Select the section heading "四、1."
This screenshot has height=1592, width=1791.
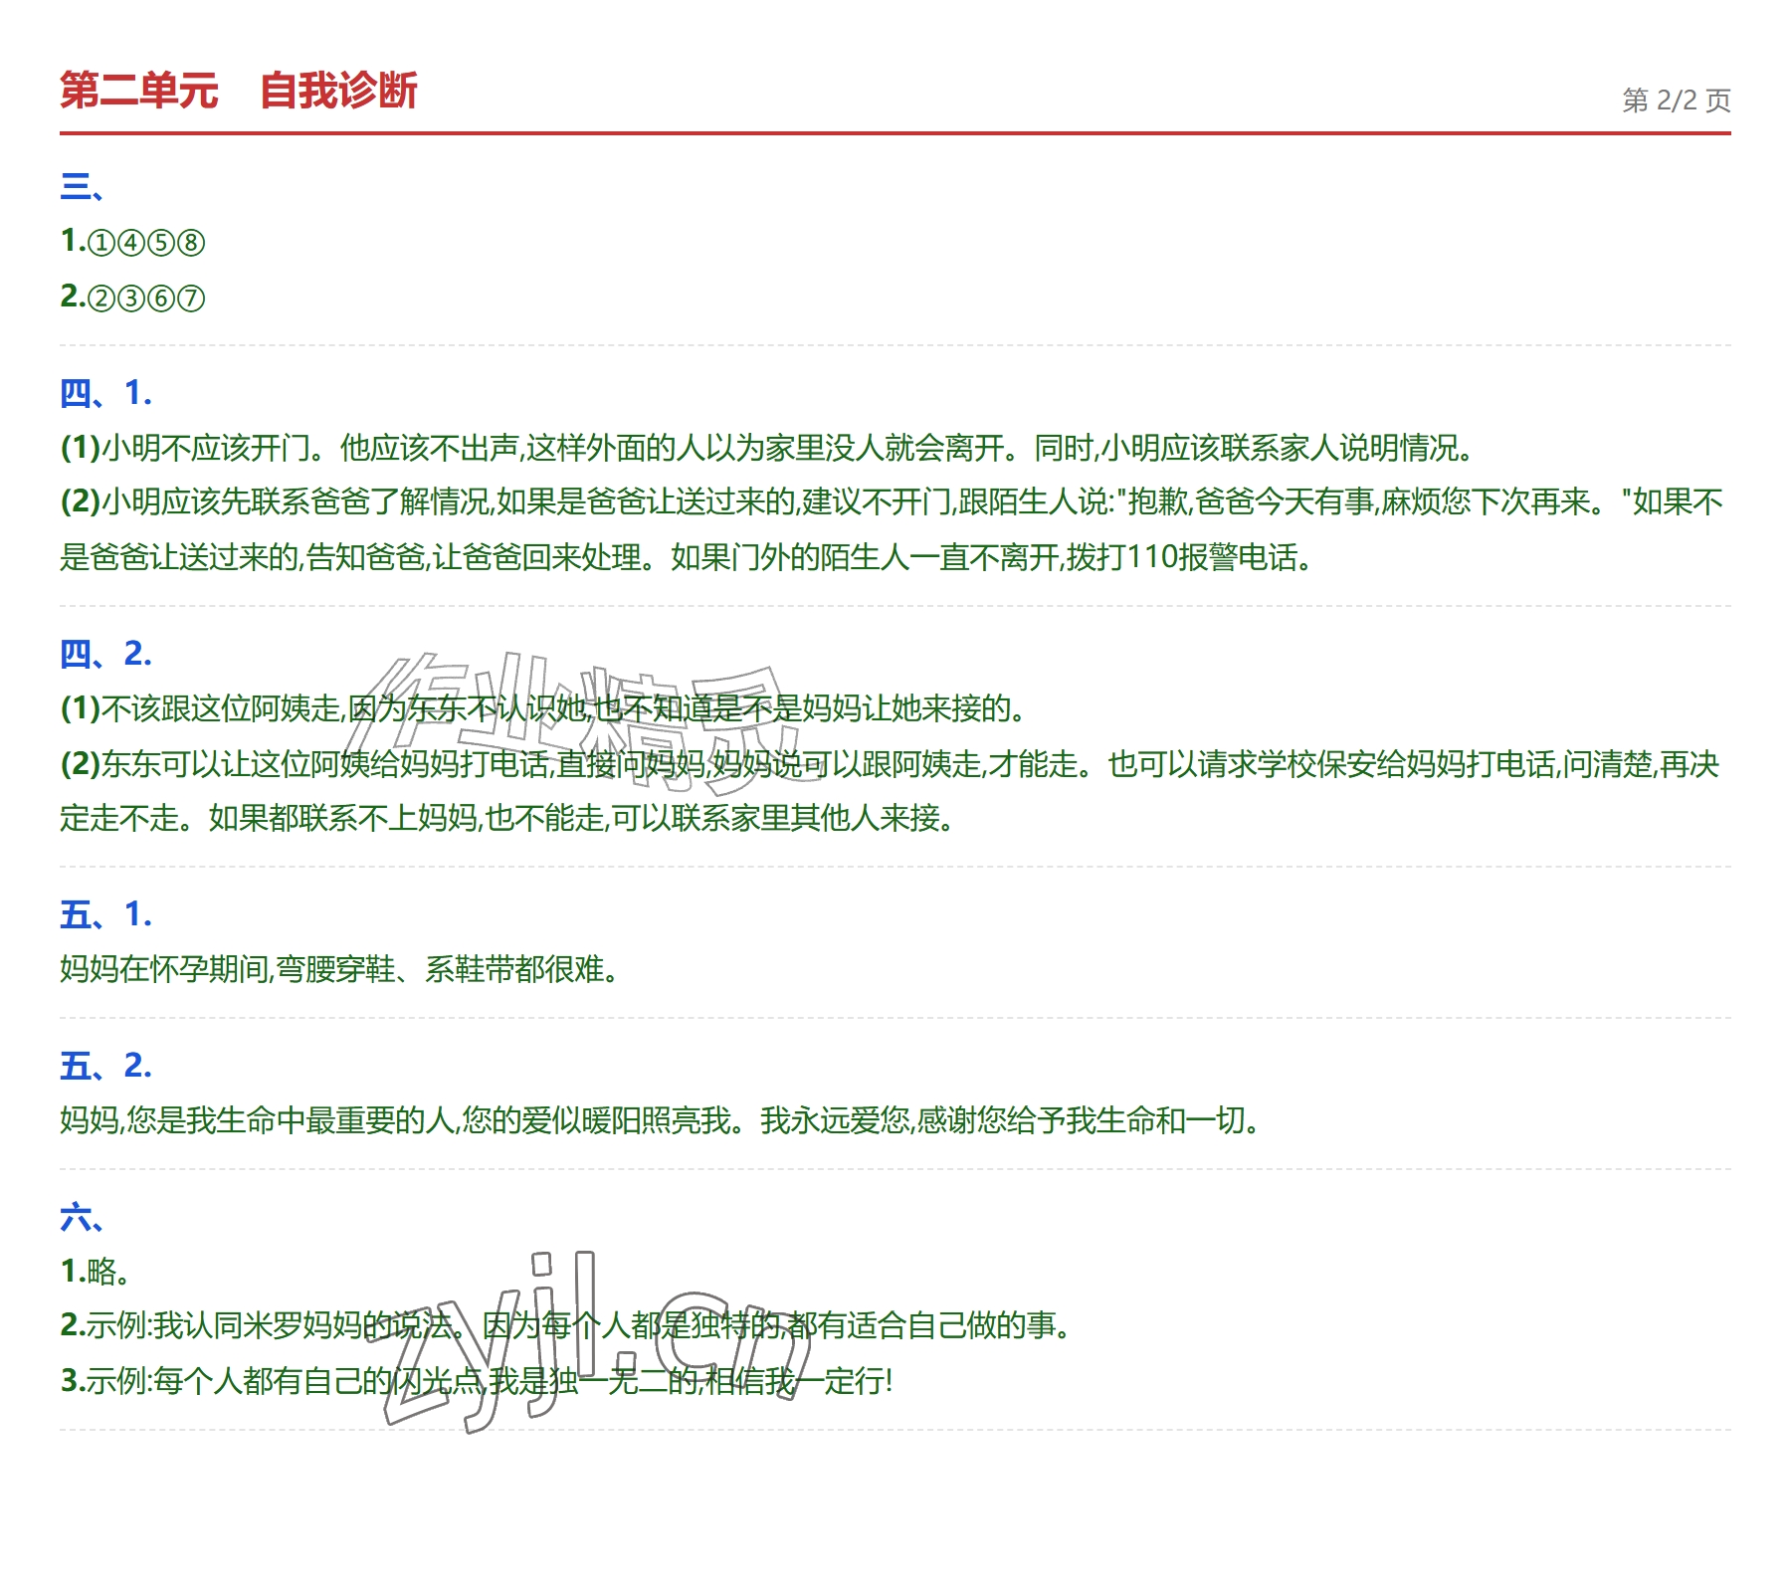(106, 393)
